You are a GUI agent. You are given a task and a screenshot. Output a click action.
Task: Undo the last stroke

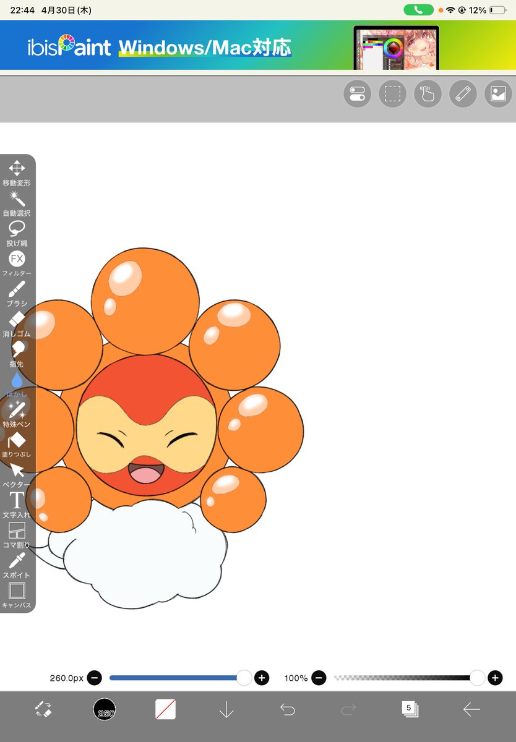[288, 709]
